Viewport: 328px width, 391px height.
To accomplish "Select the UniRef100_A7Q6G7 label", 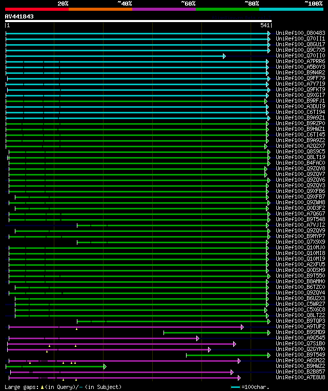I will click(300, 213).
